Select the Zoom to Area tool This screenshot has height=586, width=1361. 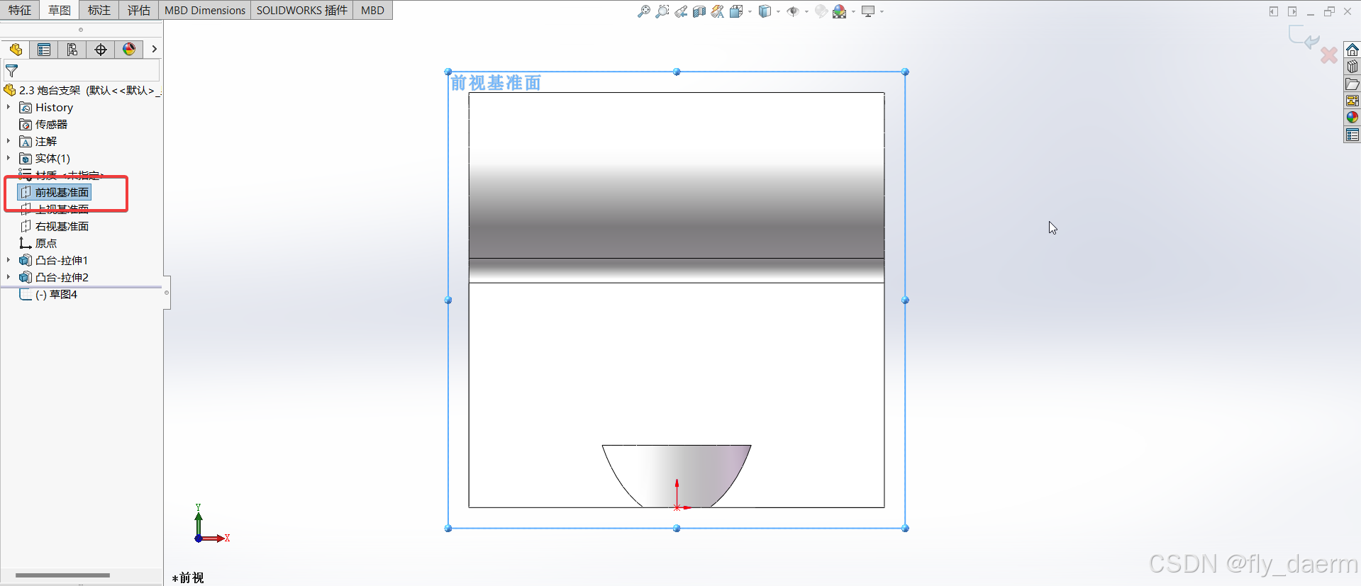point(662,11)
